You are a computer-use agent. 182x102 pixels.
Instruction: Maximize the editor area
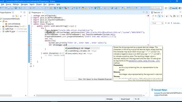click(147, 12)
